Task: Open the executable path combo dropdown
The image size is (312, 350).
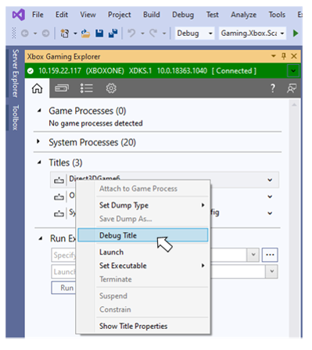Action: (253, 255)
